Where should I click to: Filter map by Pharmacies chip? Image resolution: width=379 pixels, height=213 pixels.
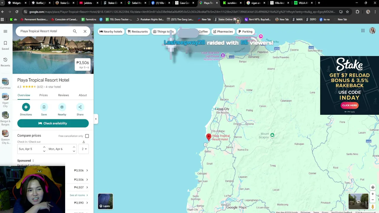point(223,32)
